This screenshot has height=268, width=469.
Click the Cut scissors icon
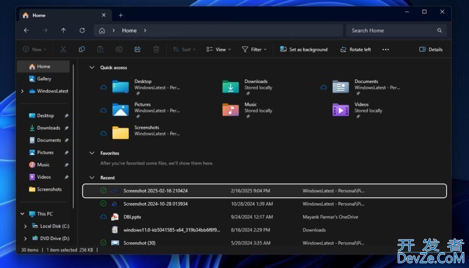(x=63, y=49)
